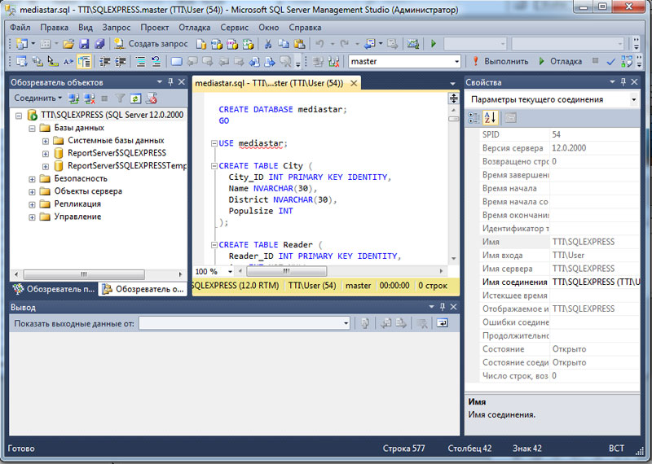
Task: Click the Выполнить execute button
Action: click(500, 62)
